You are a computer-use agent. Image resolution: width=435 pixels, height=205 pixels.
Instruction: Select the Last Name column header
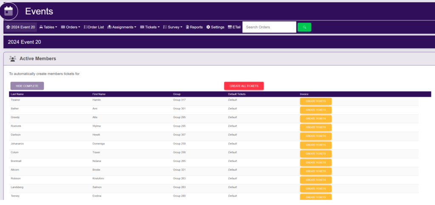17,94
